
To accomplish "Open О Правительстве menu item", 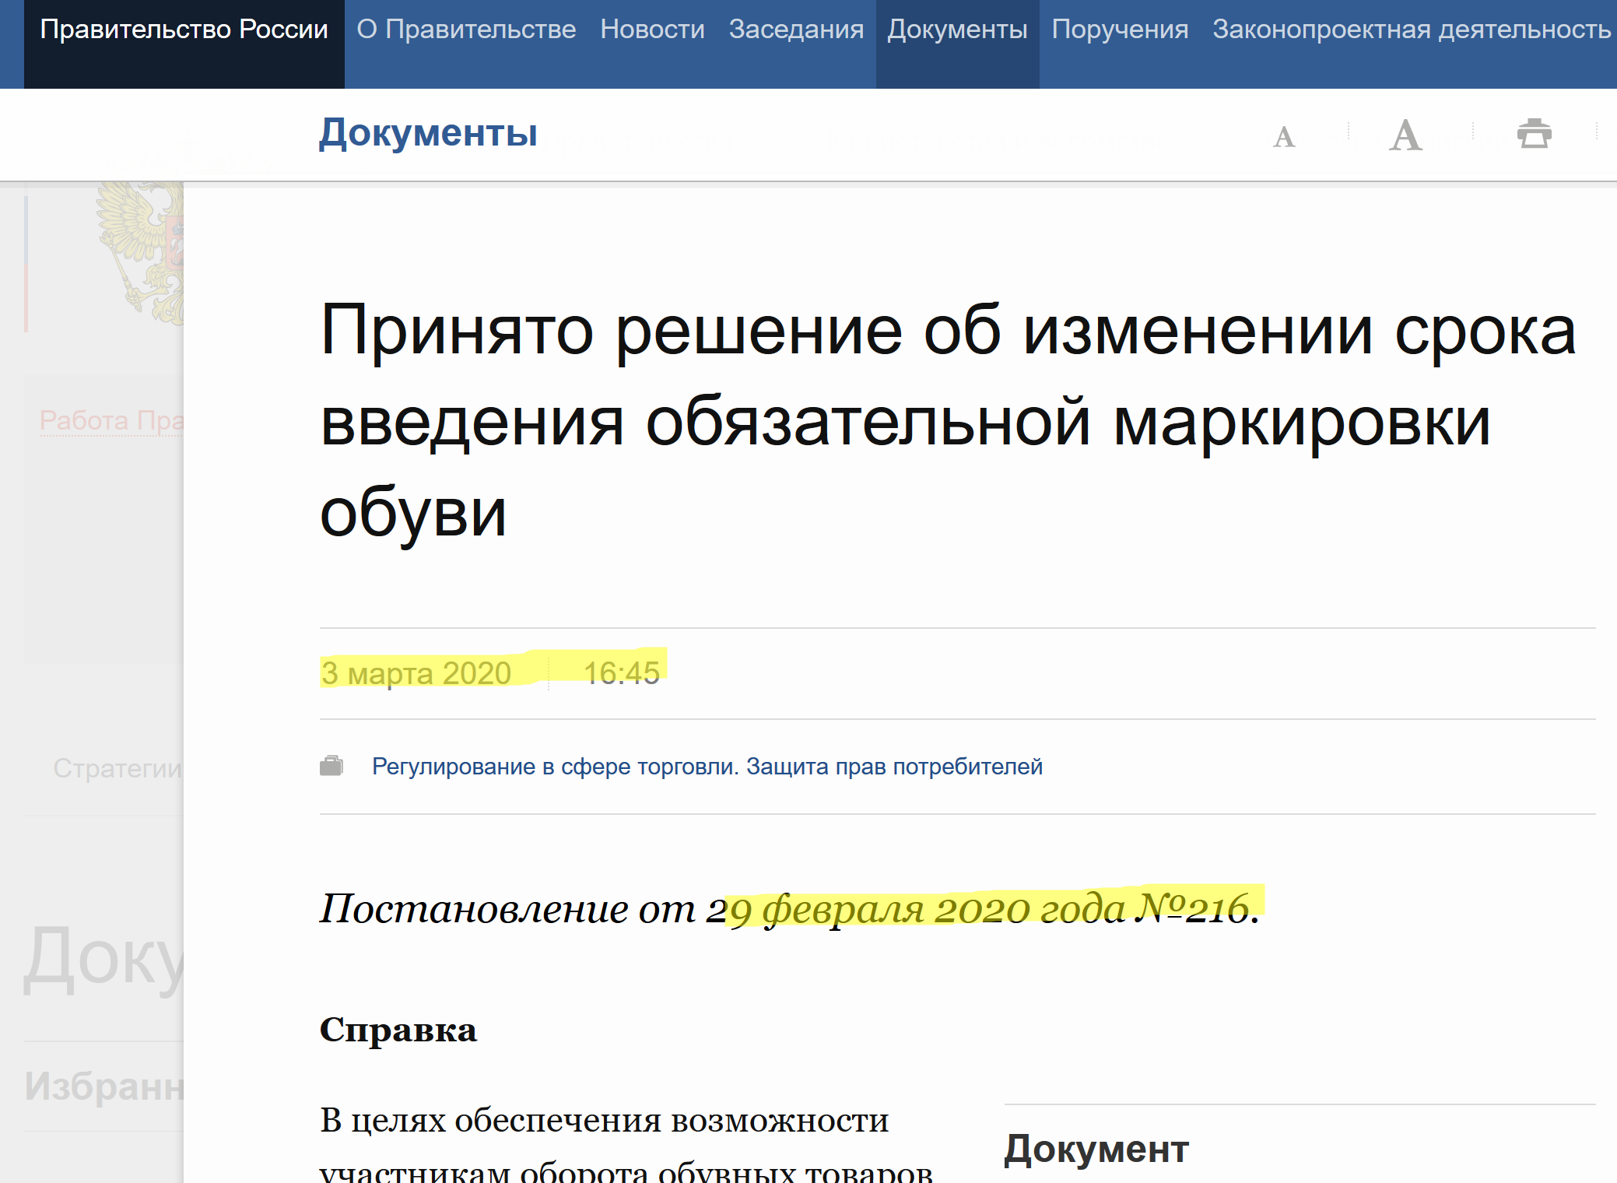I will (466, 30).
